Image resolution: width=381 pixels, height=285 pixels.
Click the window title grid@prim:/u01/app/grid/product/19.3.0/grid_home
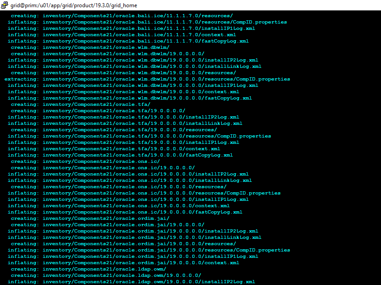click(73, 5)
